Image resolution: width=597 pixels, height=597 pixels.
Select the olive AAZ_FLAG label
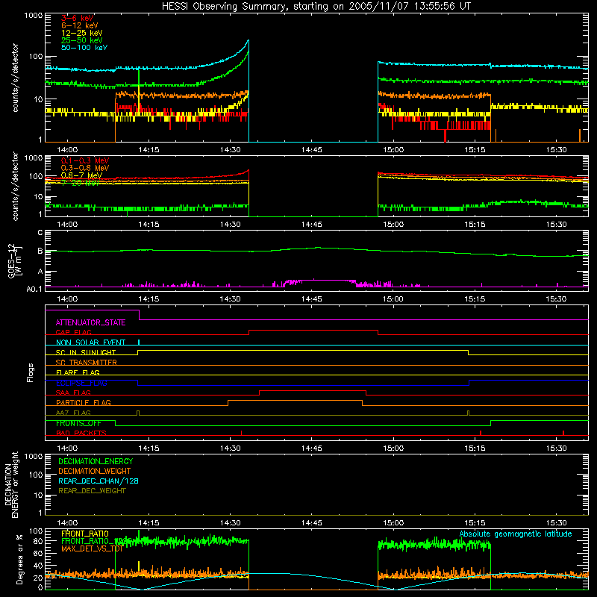click(73, 413)
